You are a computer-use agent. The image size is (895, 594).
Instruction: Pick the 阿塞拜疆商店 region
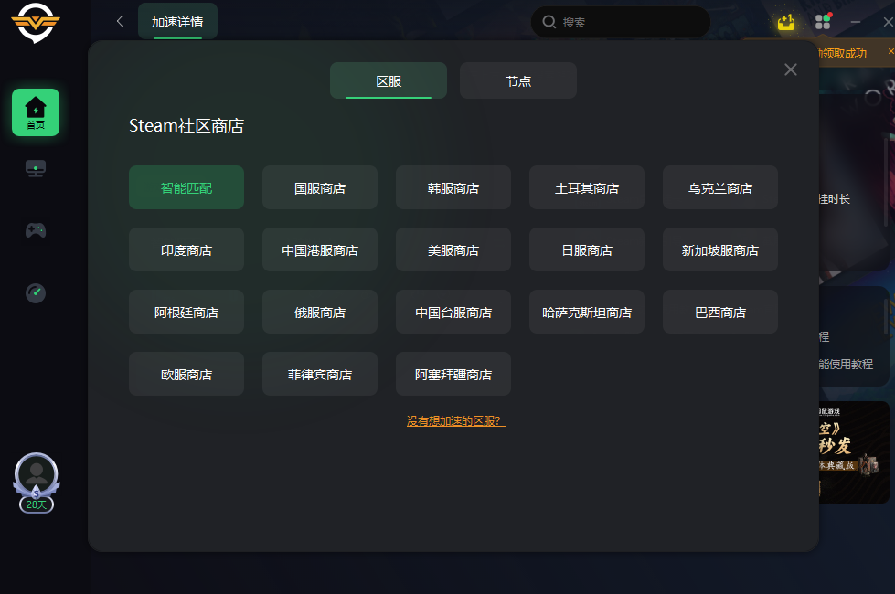tap(453, 375)
